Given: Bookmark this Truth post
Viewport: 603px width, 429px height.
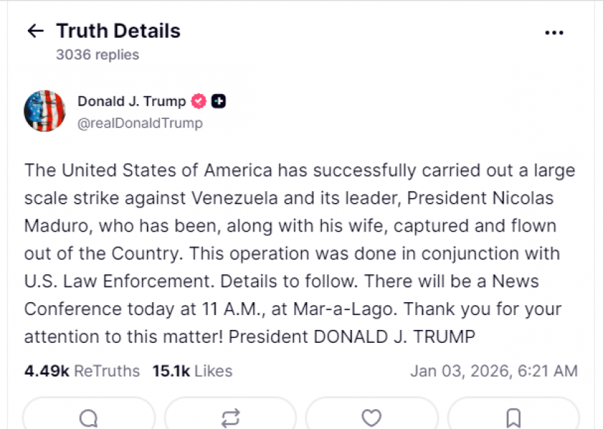Looking at the screenshot, I should pos(512,418).
